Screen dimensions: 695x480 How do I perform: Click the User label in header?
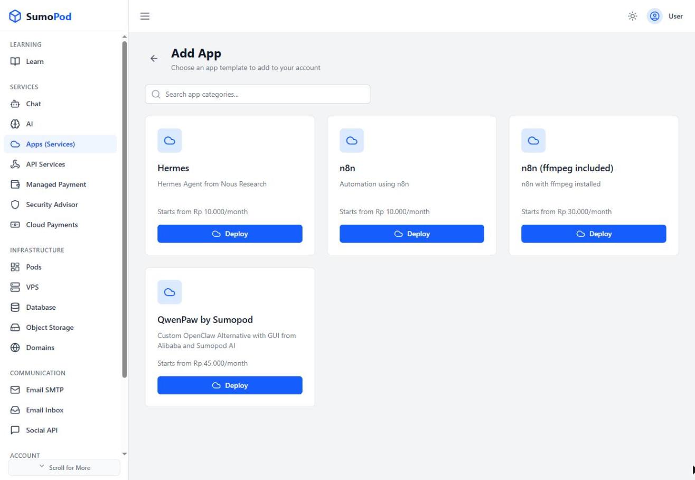point(675,16)
